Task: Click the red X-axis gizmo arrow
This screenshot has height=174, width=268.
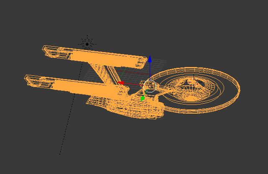Action: pyautogui.click(x=121, y=83)
